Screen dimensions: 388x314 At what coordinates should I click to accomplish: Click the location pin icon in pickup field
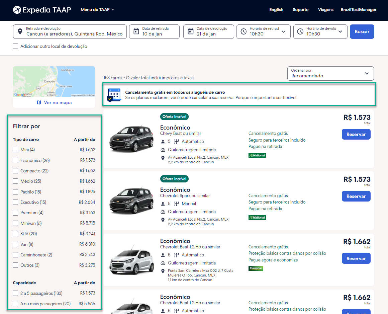pyautogui.click(x=20, y=31)
